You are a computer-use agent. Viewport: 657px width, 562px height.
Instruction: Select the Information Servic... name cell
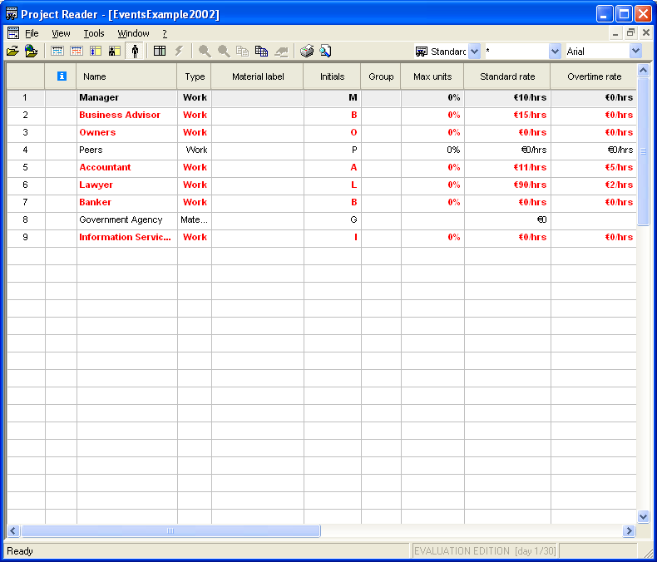point(126,238)
